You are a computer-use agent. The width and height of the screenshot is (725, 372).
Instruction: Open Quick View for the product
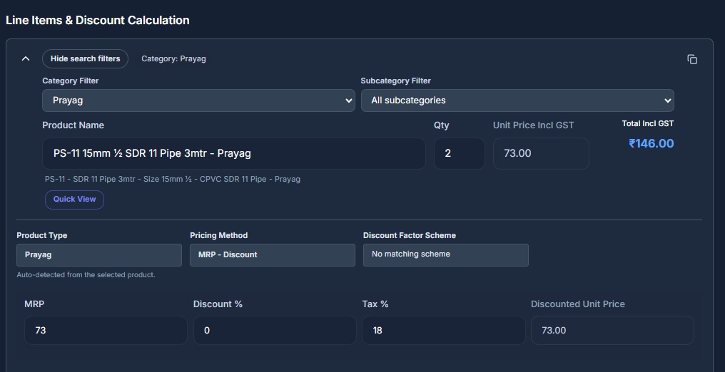coord(74,200)
